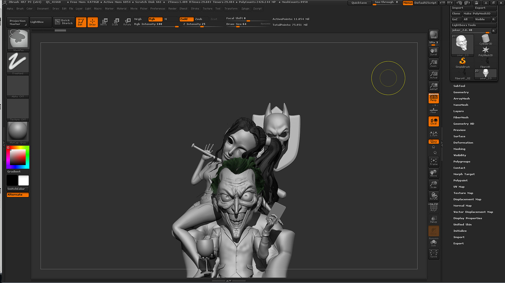Open the Document menu

[x=43, y=8]
